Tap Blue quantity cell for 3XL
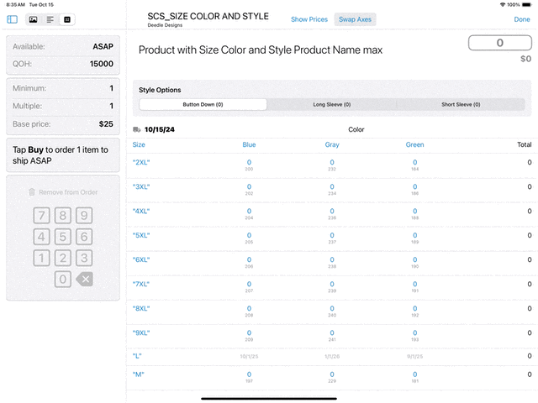 click(249, 189)
